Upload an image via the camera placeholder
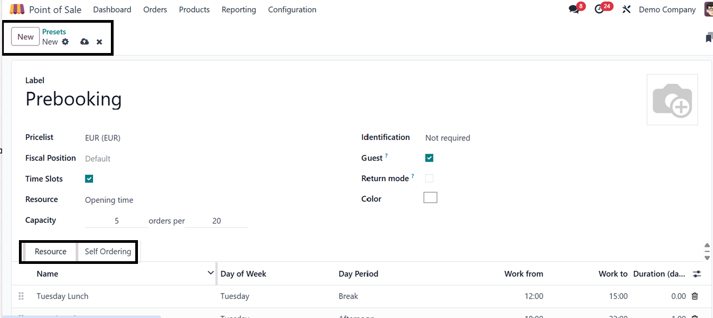This screenshot has width=713, height=318. pyautogui.click(x=672, y=100)
